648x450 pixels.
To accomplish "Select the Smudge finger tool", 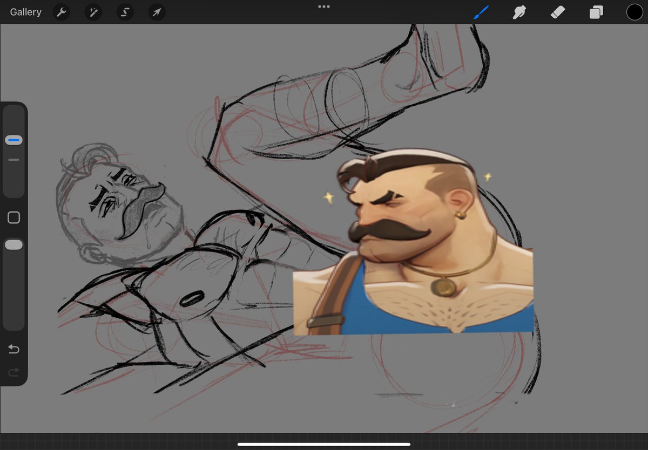I will [x=519, y=12].
